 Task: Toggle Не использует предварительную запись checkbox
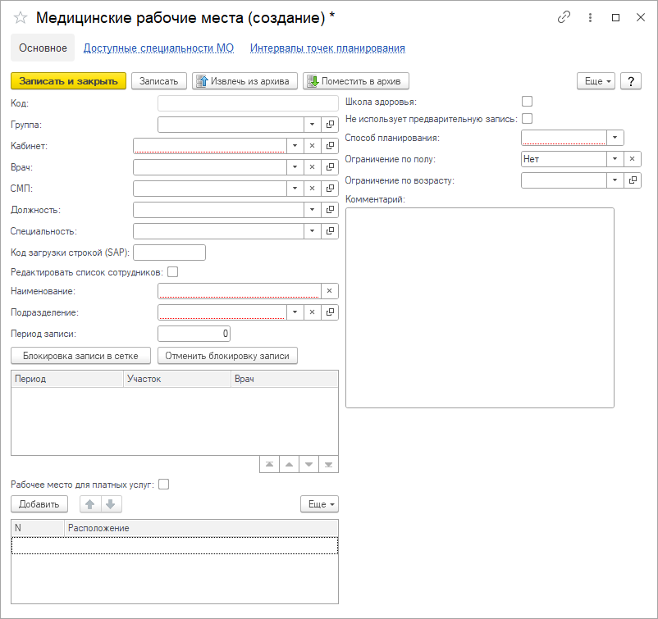(528, 119)
